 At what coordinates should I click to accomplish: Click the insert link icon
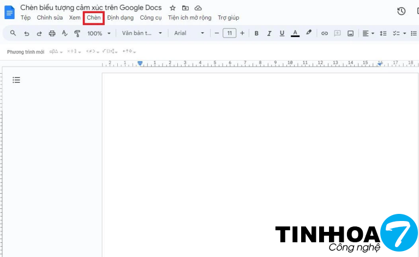pyautogui.click(x=325, y=33)
